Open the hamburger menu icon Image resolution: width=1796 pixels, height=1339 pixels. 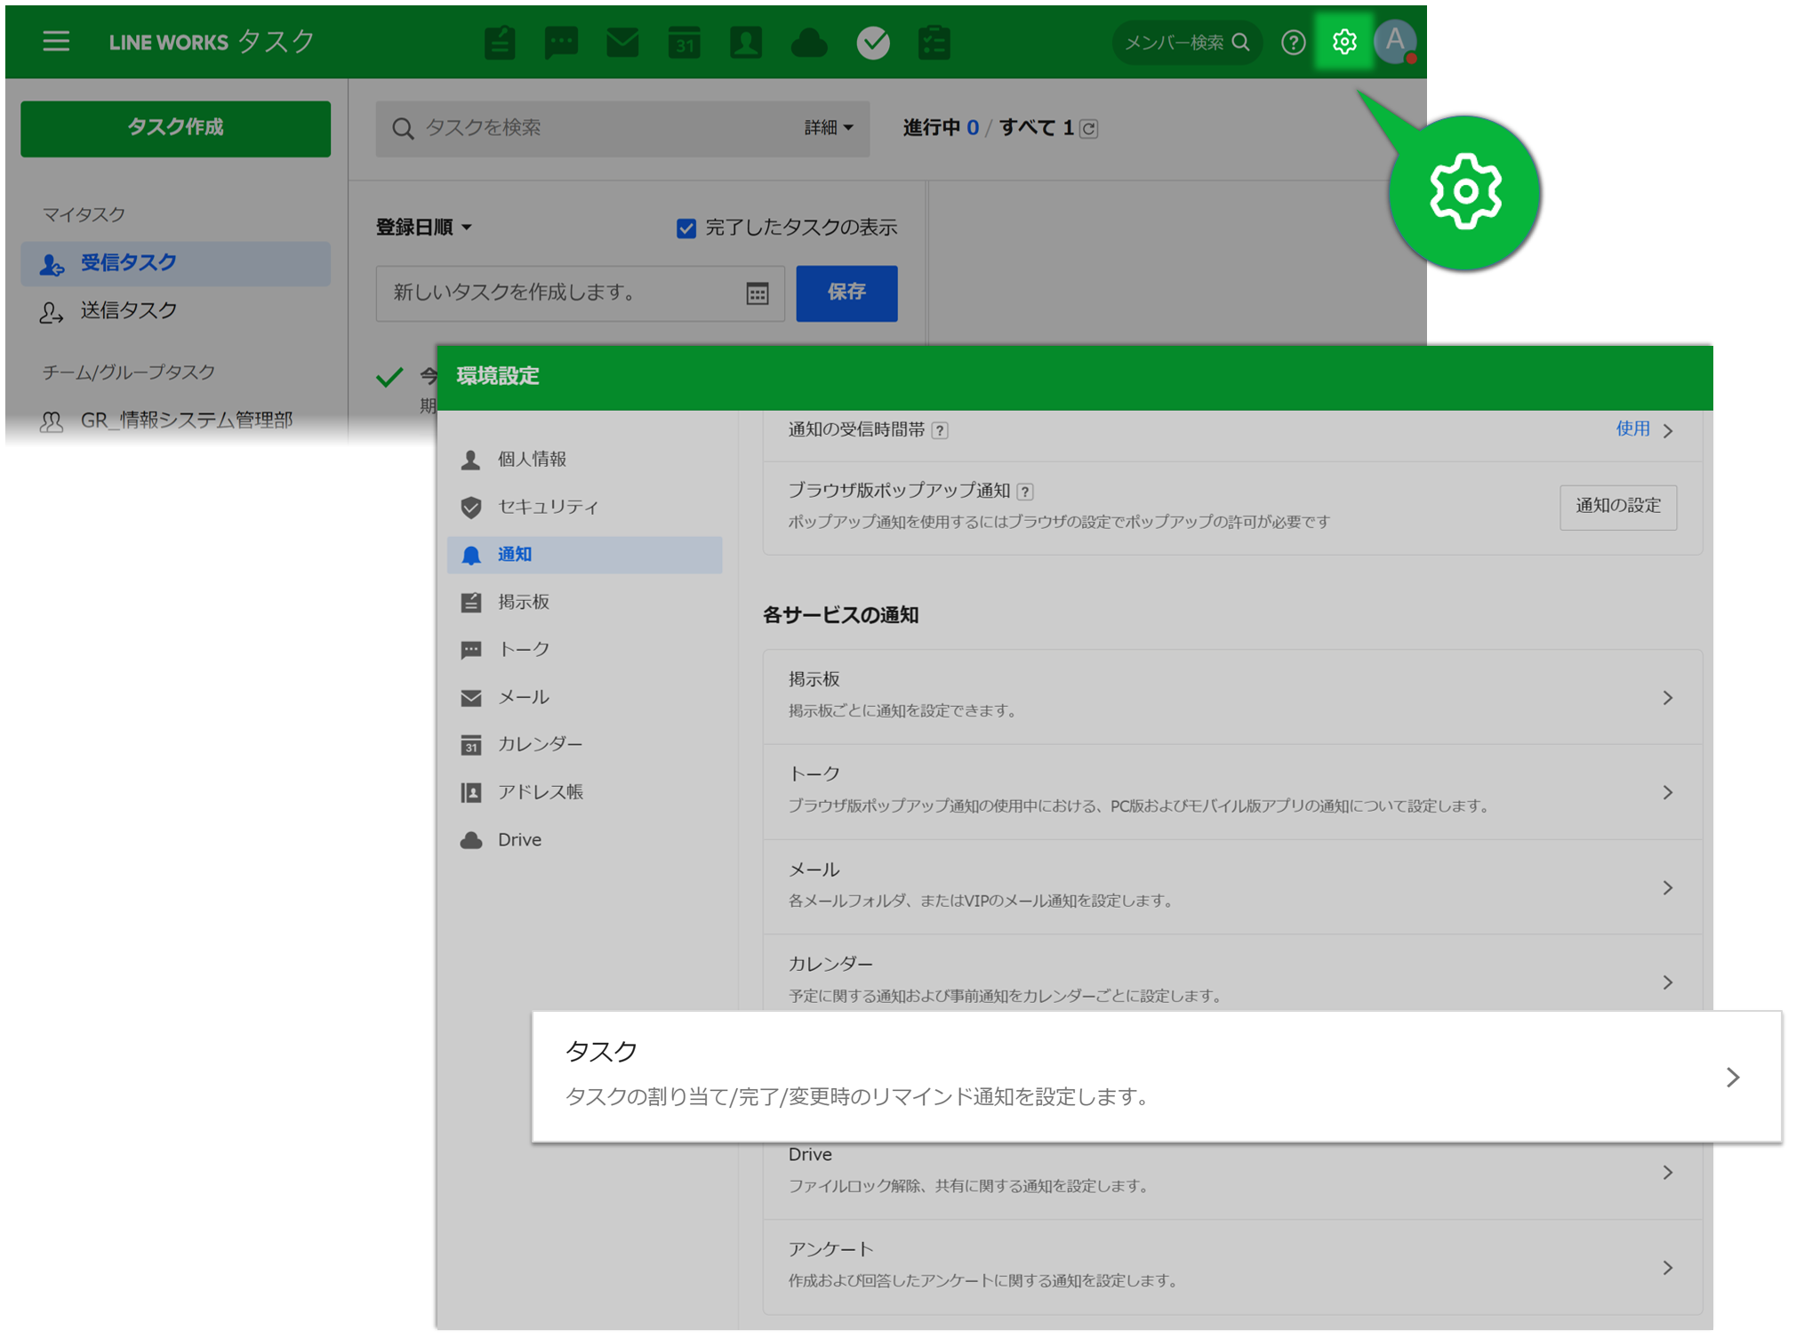55,41
